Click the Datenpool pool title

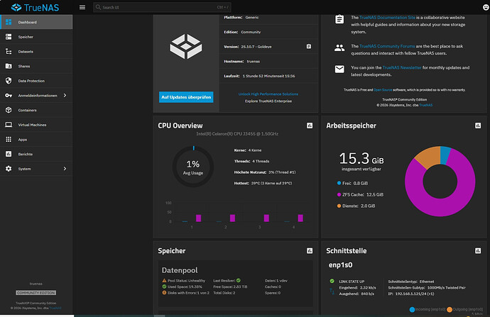pos(180,270)
